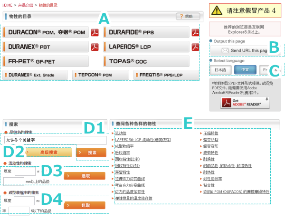Switch language to 日本語
Viewport: 285px width, 220px height.
[x=220, y=70]
